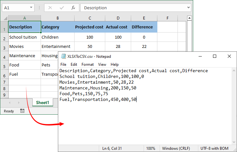
Task: Click Notepad's scroll down arrow
Action: (x=234, y=142)
